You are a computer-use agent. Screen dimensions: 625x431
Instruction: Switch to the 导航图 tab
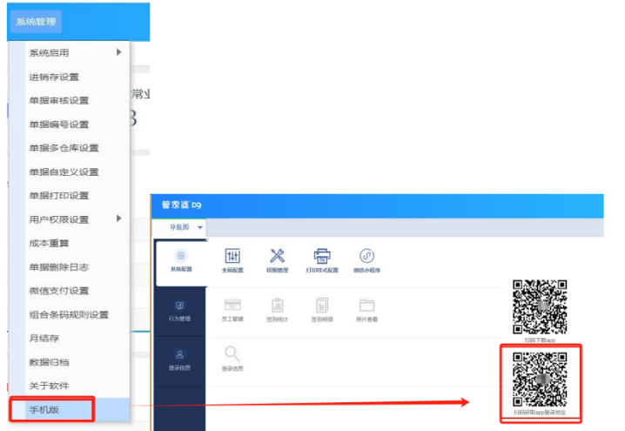coord(179,227)
